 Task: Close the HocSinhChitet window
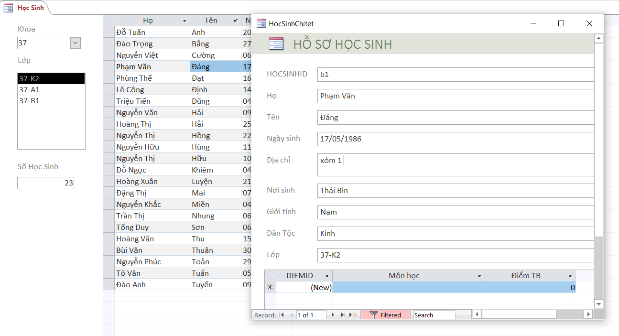(589, 23)
